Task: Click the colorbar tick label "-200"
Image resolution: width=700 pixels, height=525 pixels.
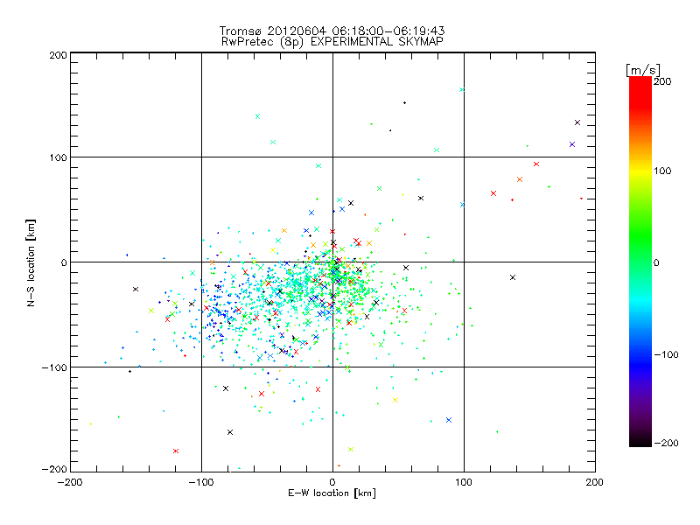Action: 667,443
